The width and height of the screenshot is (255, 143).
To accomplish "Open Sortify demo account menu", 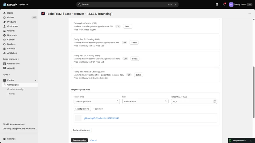I will click(241, 4).
